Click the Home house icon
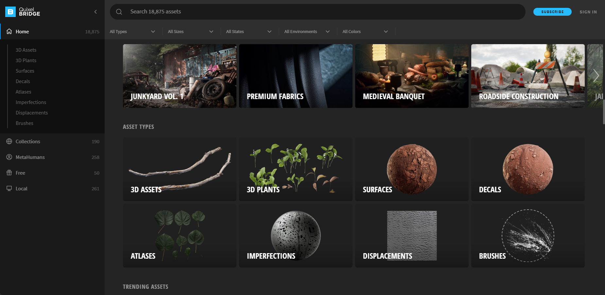Screen dimensions: 605x295 [9, 31]
